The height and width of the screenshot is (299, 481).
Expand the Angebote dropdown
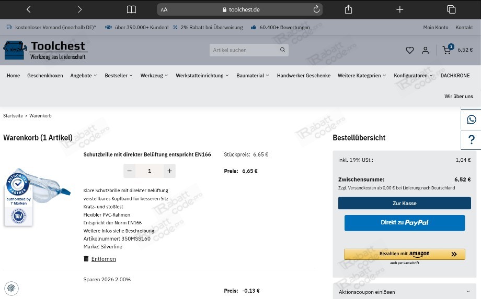pos(84,76)
